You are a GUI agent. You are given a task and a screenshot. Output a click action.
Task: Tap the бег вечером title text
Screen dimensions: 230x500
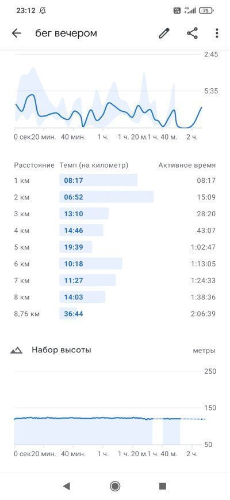coord(66,33)
